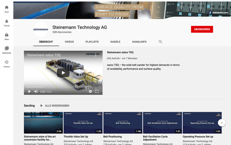
Task: Click the channel search magnifier icon
Action: click(x=160, y=42)
